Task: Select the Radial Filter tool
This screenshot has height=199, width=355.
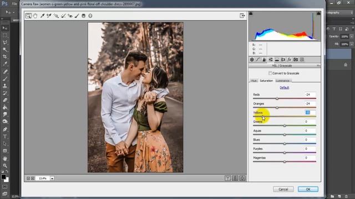Action: point(90,15)
